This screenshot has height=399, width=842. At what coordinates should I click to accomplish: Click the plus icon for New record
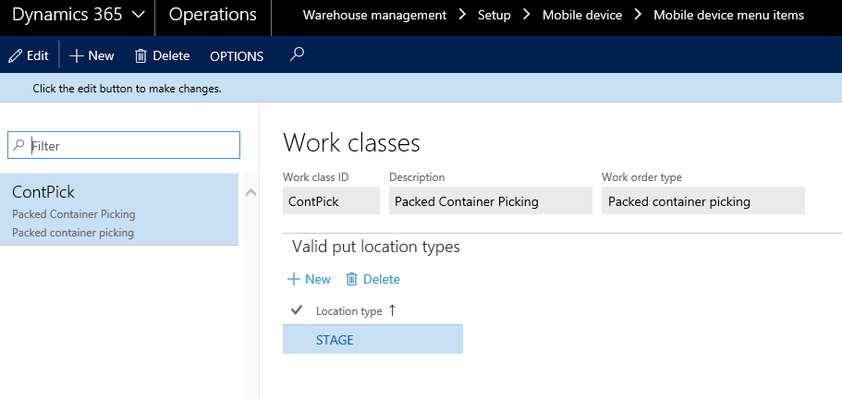tap(77, 55)
